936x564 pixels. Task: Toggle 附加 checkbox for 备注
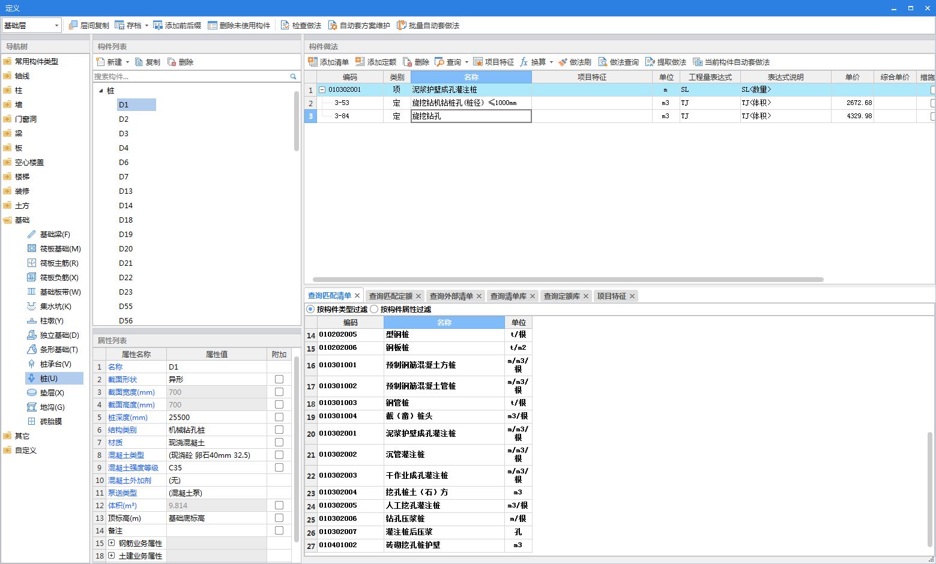279,530
